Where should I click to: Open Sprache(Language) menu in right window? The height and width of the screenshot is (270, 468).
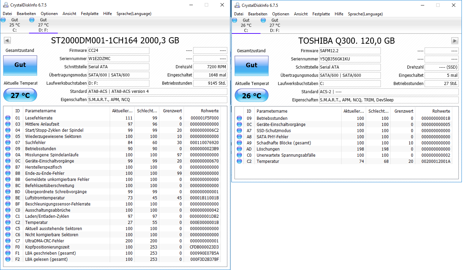point(365,14)
